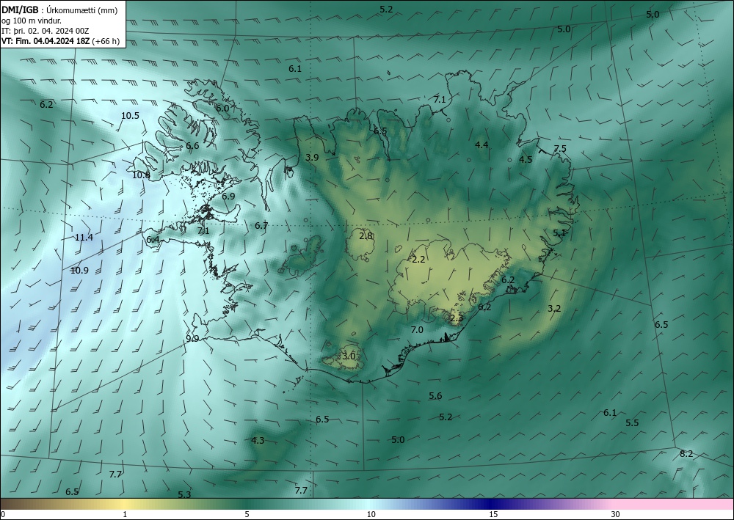The image size is (734, 520).
Task: Select the "og 100 m vindur." subtitle line
Action: 32,21
